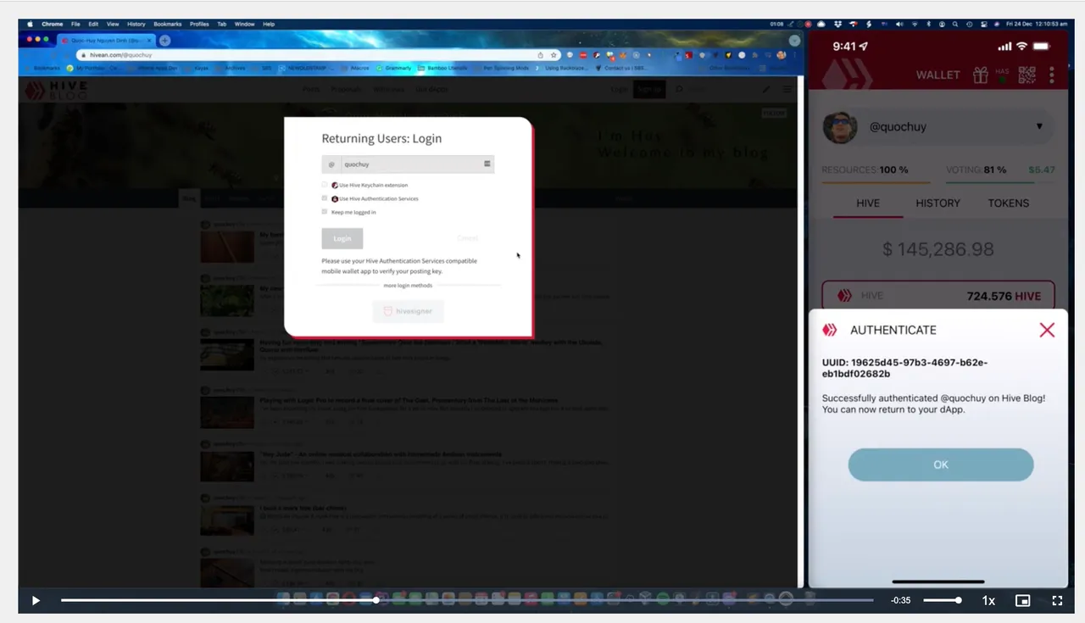Enter fullscreen with the player icon

pos(1057,600)
